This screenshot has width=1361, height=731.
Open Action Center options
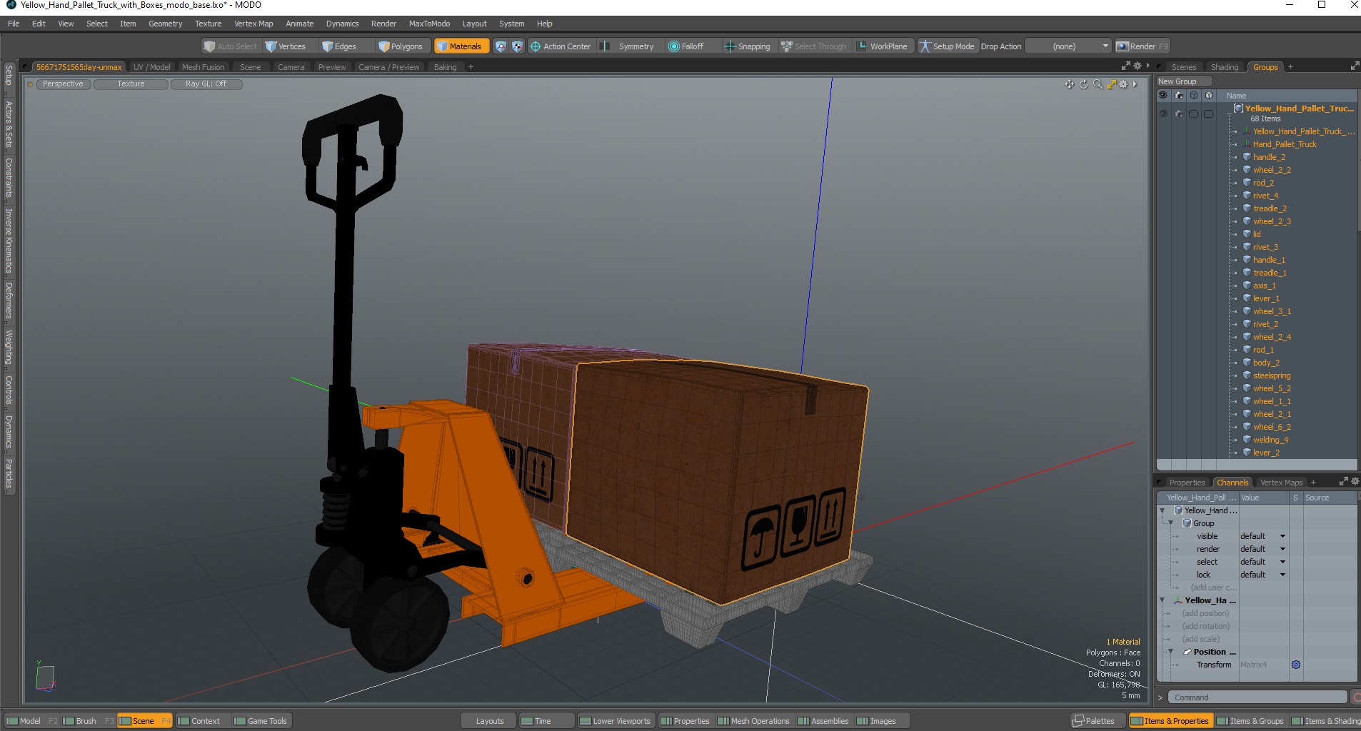coord(561,46)
